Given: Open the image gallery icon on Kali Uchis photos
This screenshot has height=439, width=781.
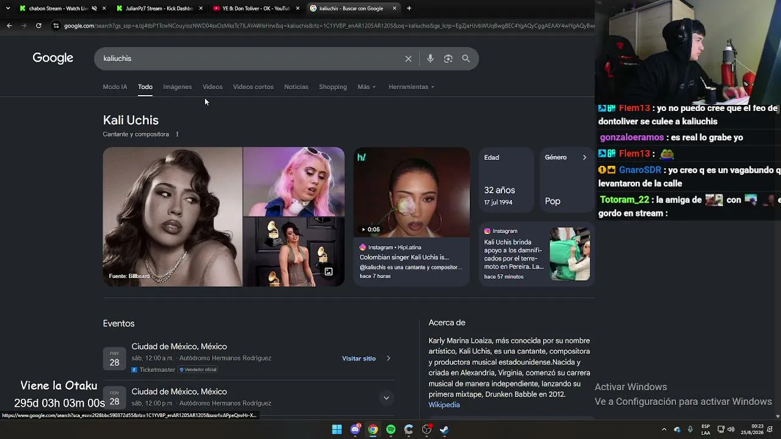Looking at the screenshot, I should (x=328, y=272).
